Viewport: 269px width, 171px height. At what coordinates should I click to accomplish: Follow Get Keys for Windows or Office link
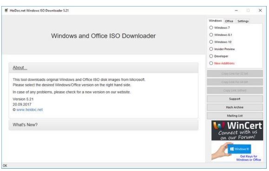tap(249, 158)
